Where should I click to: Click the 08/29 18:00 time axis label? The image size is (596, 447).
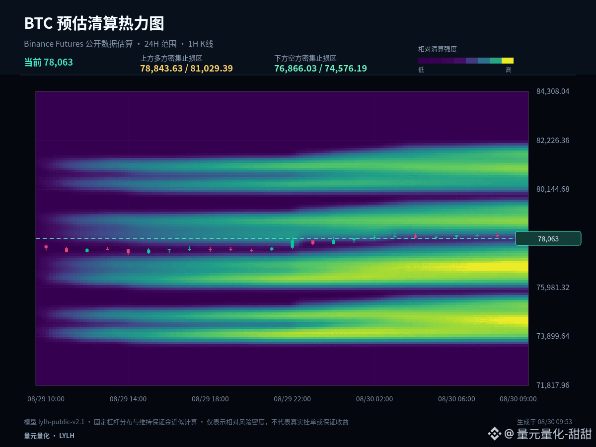[x=210, y=399]
